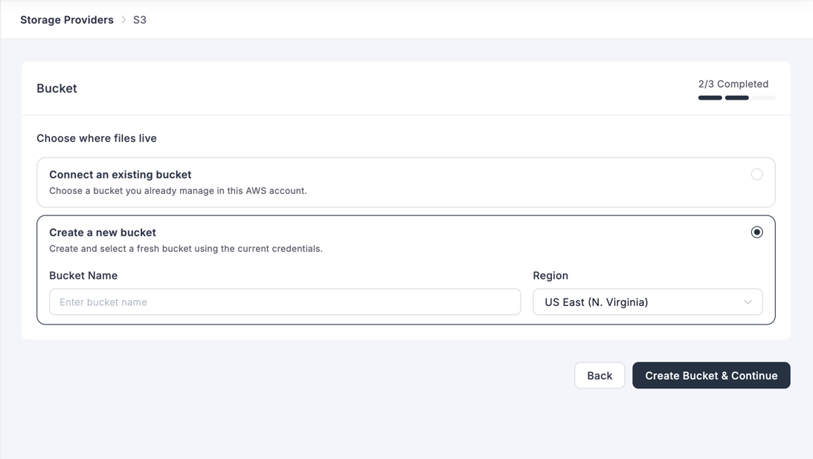
Task: Select the "Create a new bucket" radio button
Action: 757,232
